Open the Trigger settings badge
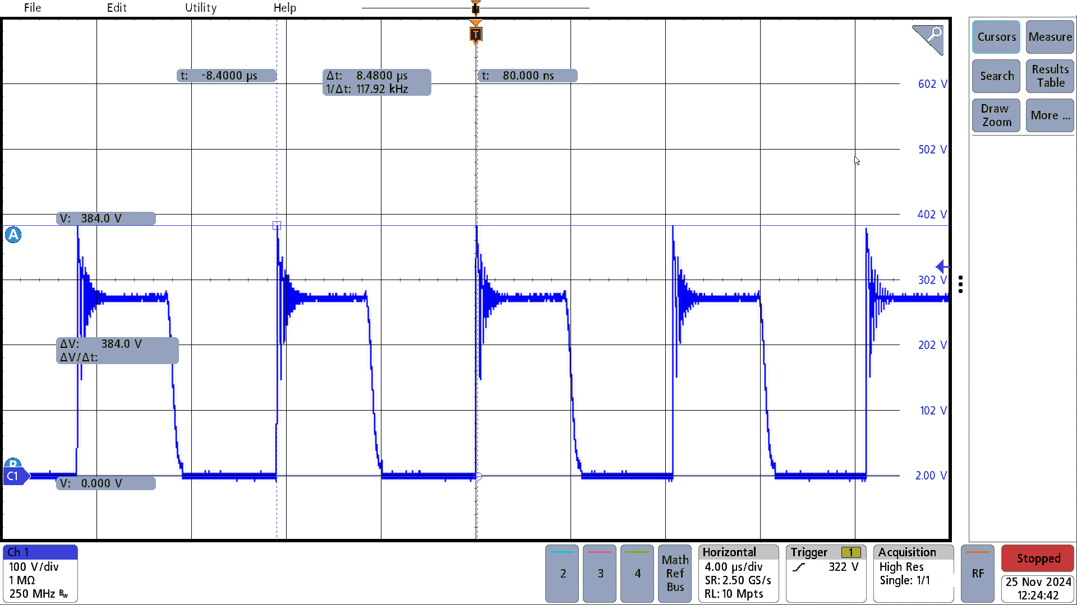Screen dimensions: 1077x605 click(x=826, y=574)
